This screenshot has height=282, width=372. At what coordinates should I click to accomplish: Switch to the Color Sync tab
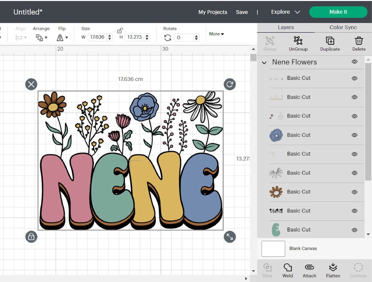pos(343,28)
